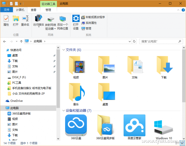Open the PC工具 folder in sidebar
This screenshot has height=146, width=186.
[14, 83]
